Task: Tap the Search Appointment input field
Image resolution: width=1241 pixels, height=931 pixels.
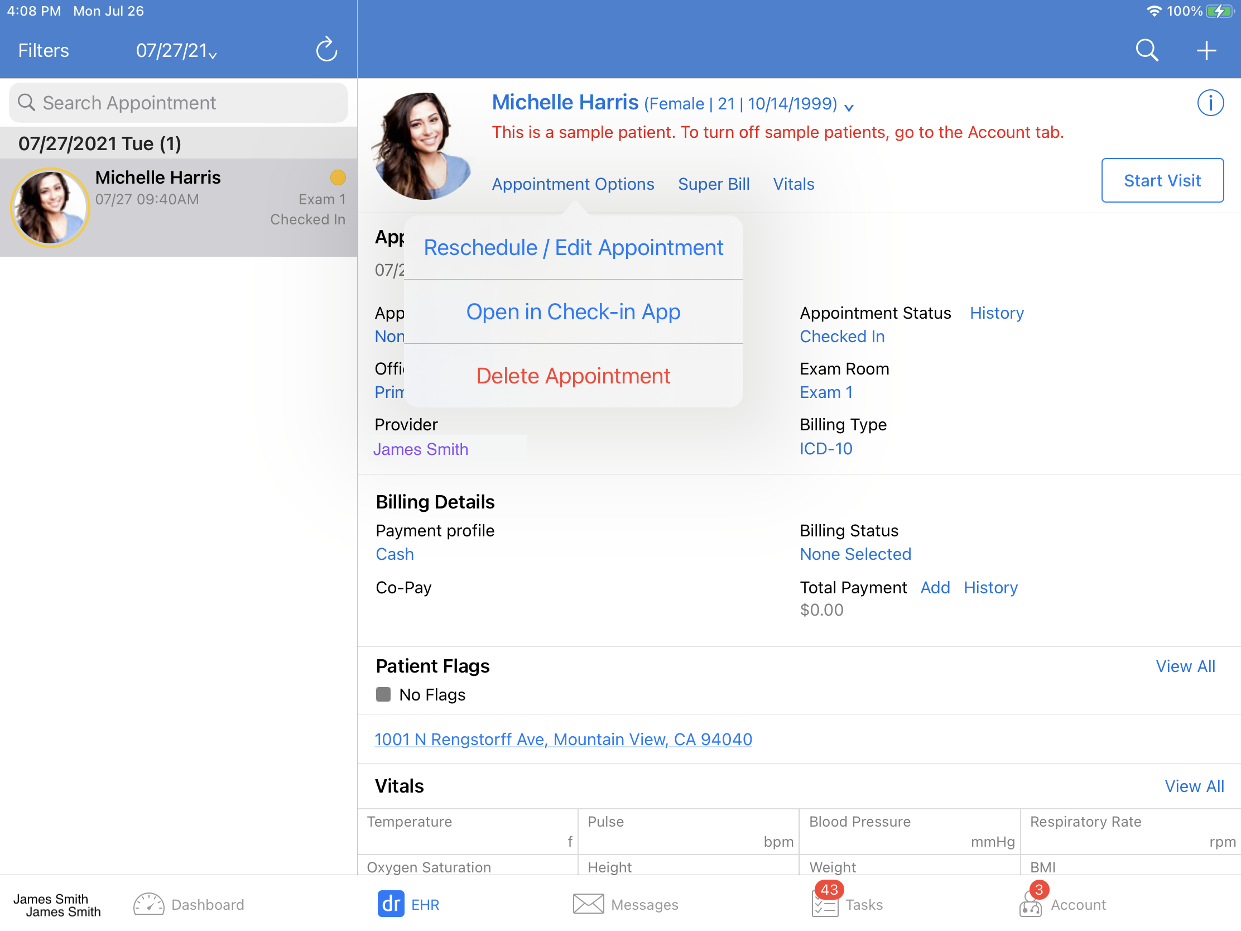Action: 179,102
